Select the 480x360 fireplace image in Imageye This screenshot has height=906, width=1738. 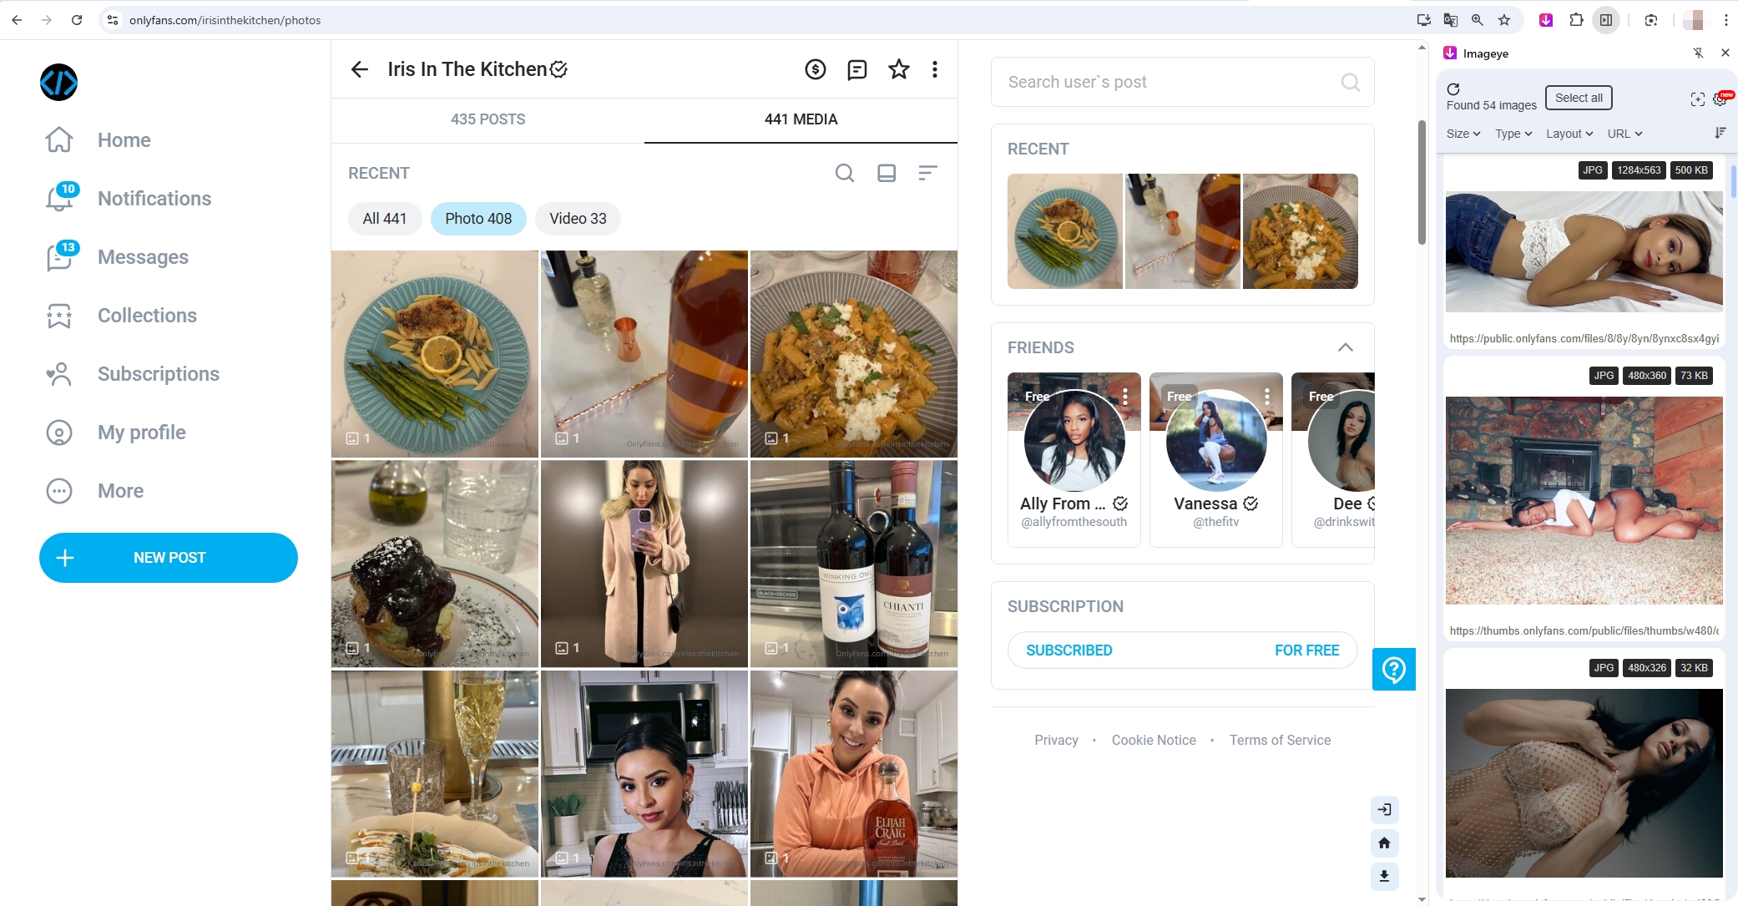(x=1584, y=500)
